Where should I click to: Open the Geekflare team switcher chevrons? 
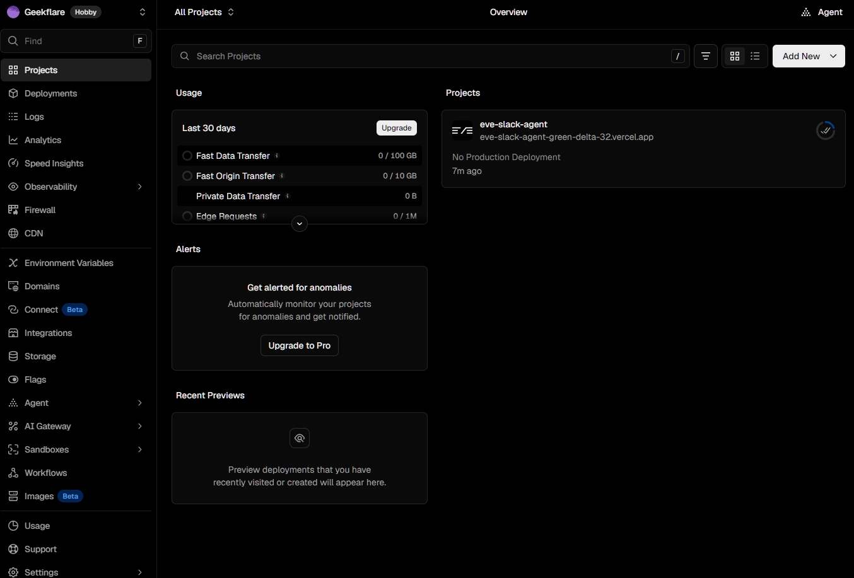[x=143, y=12]
